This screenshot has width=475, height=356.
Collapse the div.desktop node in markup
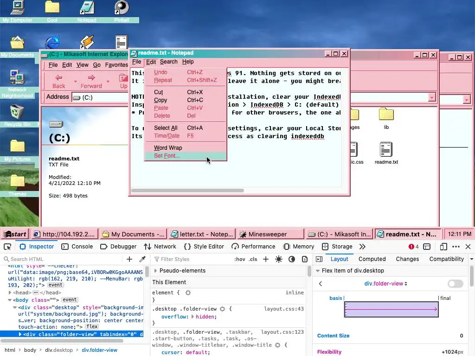[15, 308]
